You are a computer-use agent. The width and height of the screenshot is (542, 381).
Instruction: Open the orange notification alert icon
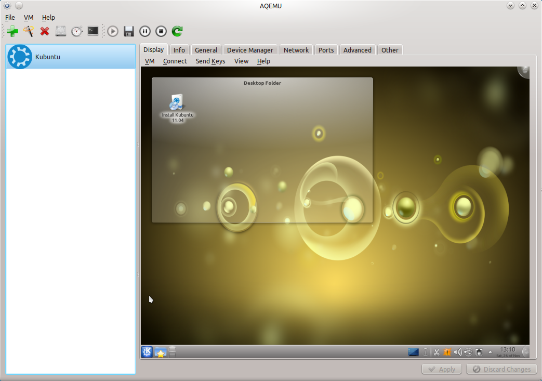tap(447, 352)
